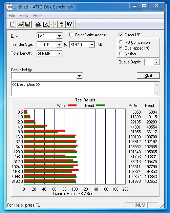The image size is (170, 213).
Task: Click the Start button
Action: (148, 76)
